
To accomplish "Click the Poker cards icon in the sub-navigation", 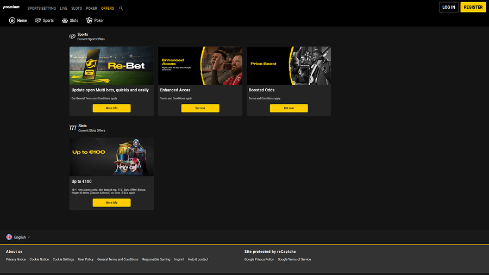I will tap(89, 21).
